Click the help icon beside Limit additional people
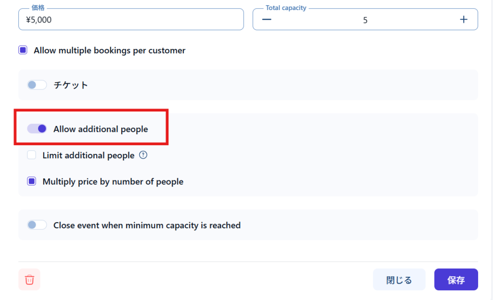Viewport: 493px width, 300px height. (x=143, y=155)
